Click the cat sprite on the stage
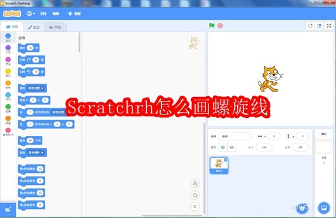 [270, 79]
